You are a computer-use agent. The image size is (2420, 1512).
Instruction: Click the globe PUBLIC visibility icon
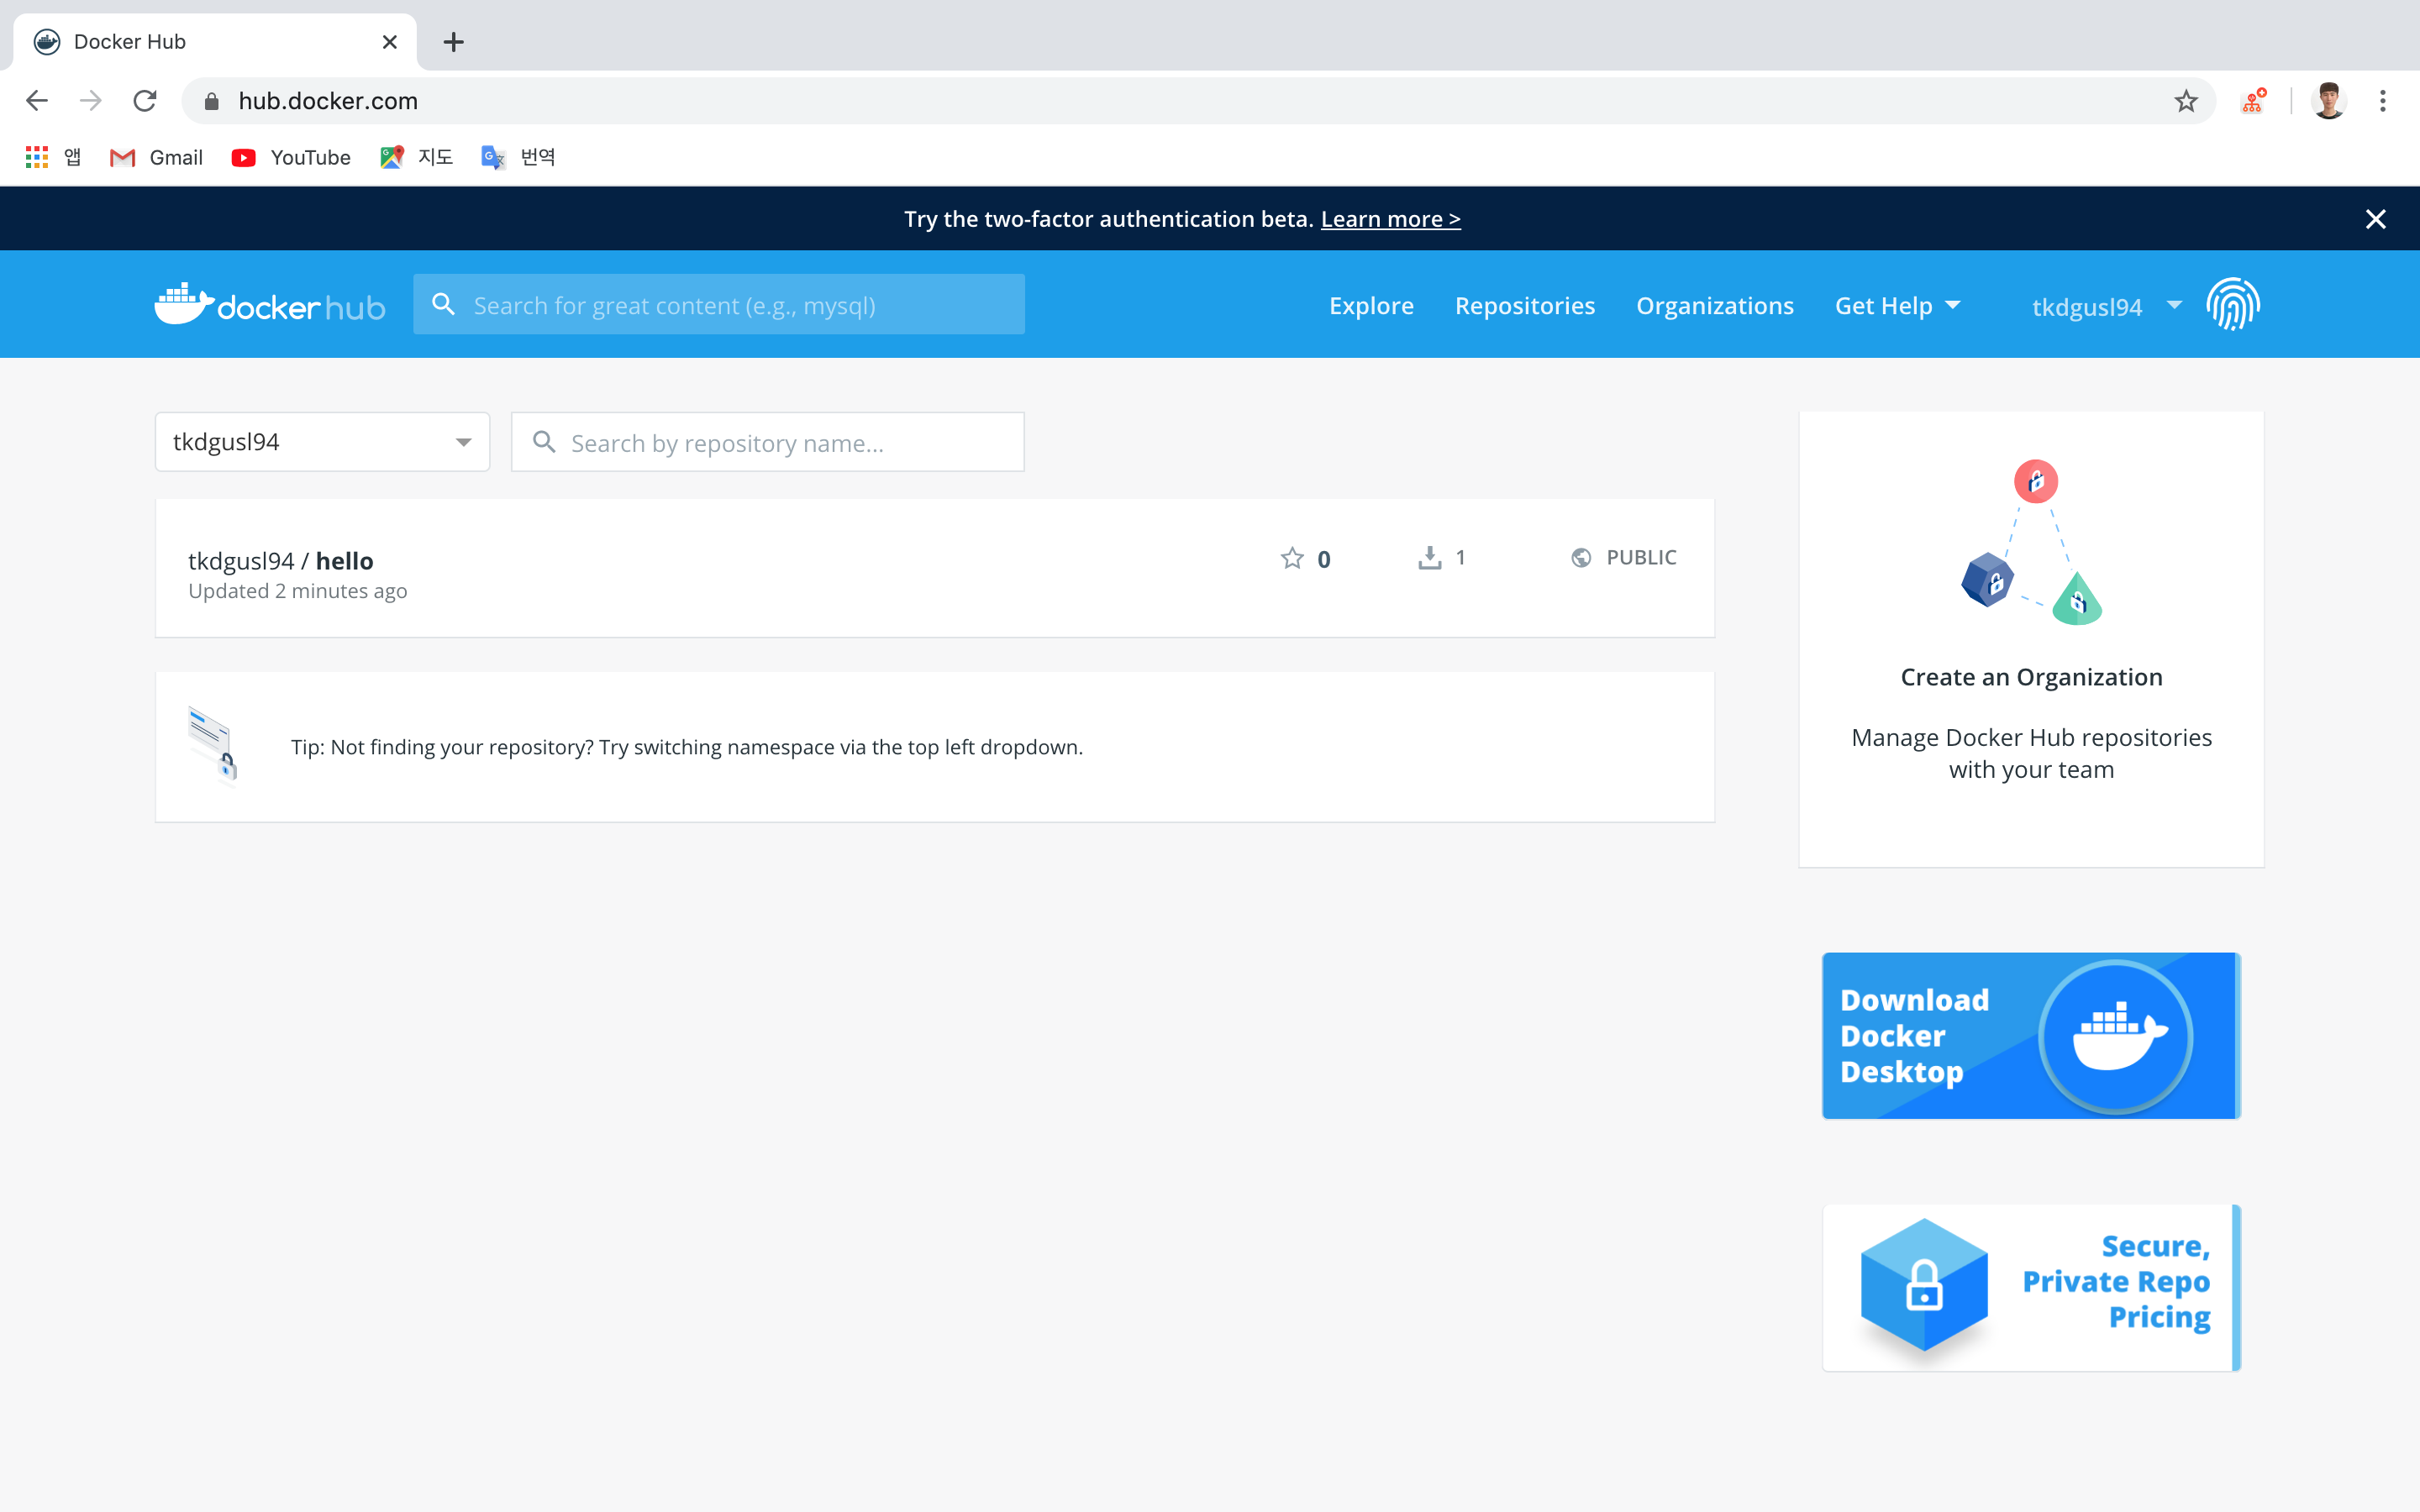click(x=1581, y=558)
